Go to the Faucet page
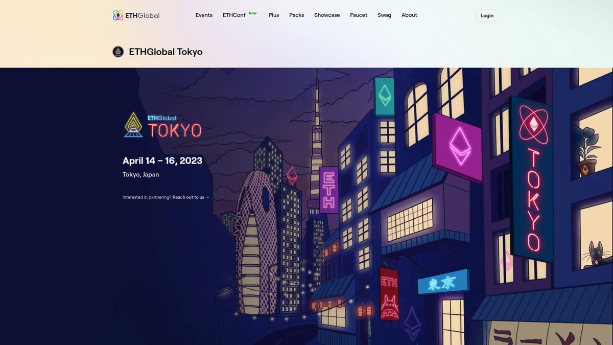613x345 pixels. click(x=359, y=15)
